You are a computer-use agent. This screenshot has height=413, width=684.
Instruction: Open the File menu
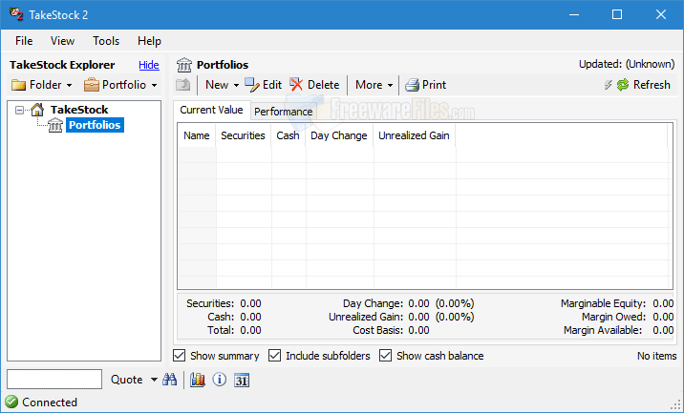[24, 41]
